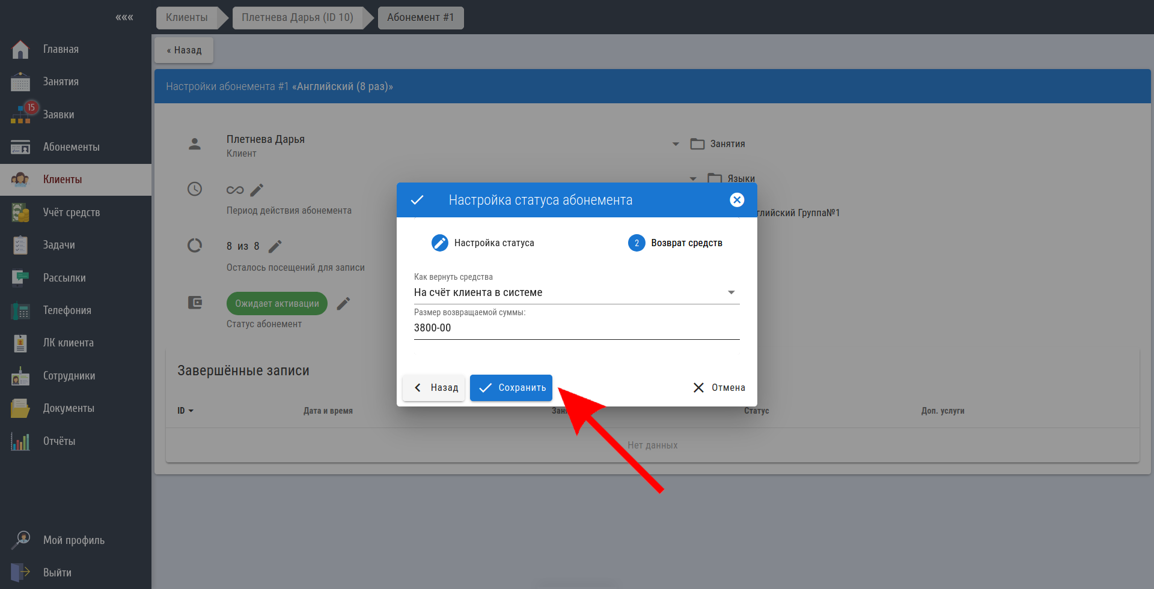Collapse the sidebar with the ««« icon

124,17
